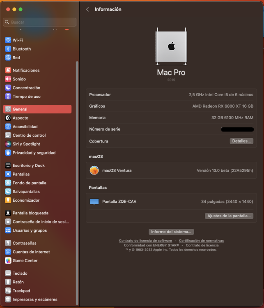This screenshot has height=308, width=264.
Task: Open the Game Center icon
Action: [x=8, y=260]
